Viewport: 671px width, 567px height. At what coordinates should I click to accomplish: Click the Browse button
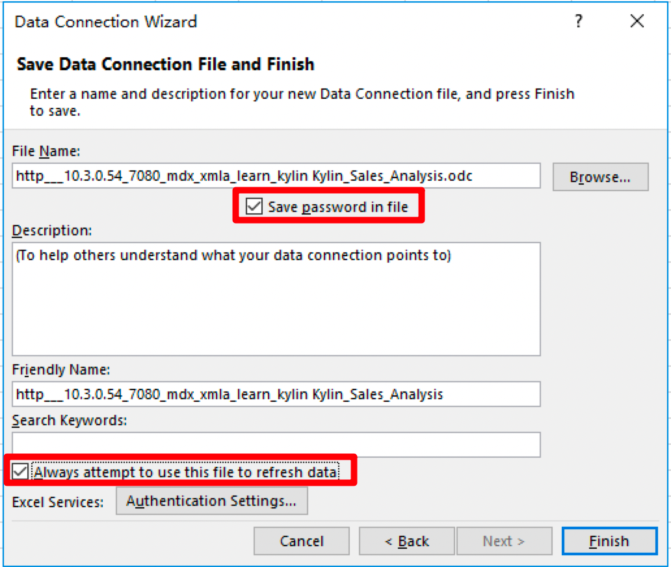600,177
